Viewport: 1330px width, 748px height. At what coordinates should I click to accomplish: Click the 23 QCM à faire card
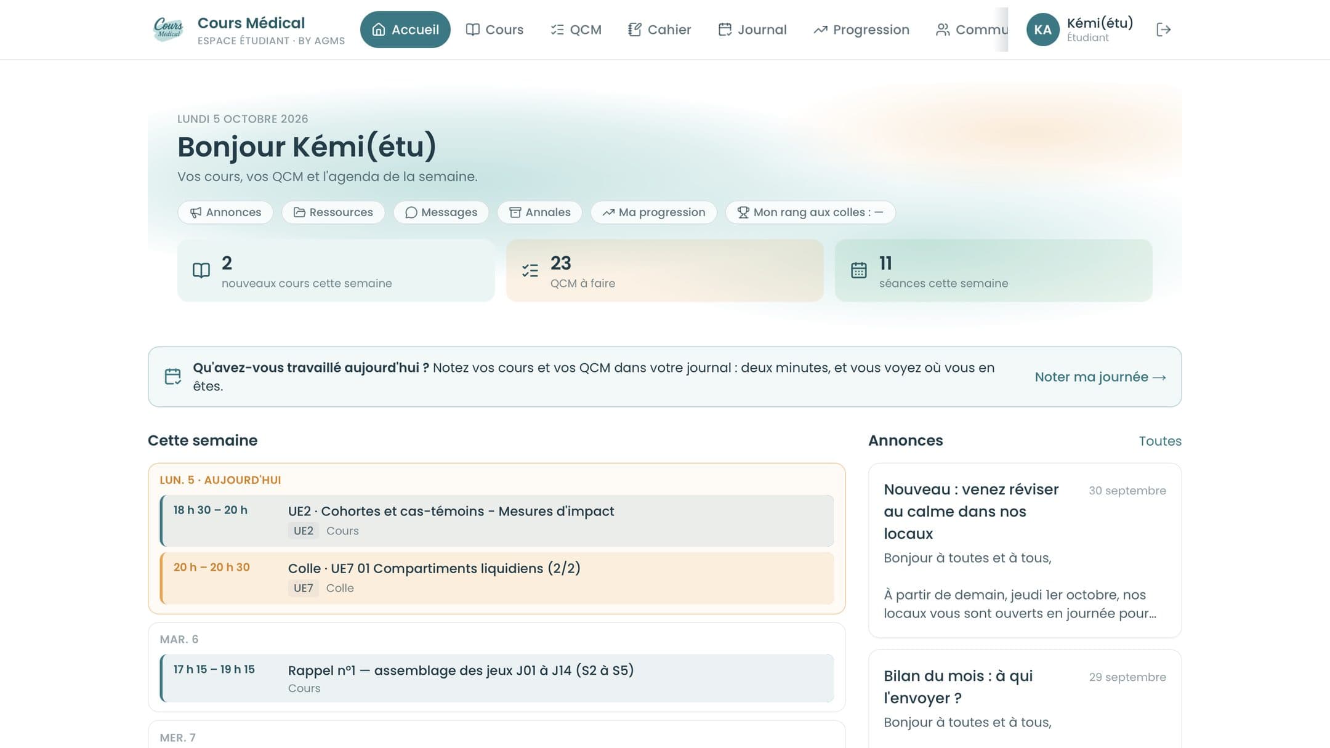click(x=665, y=270)
